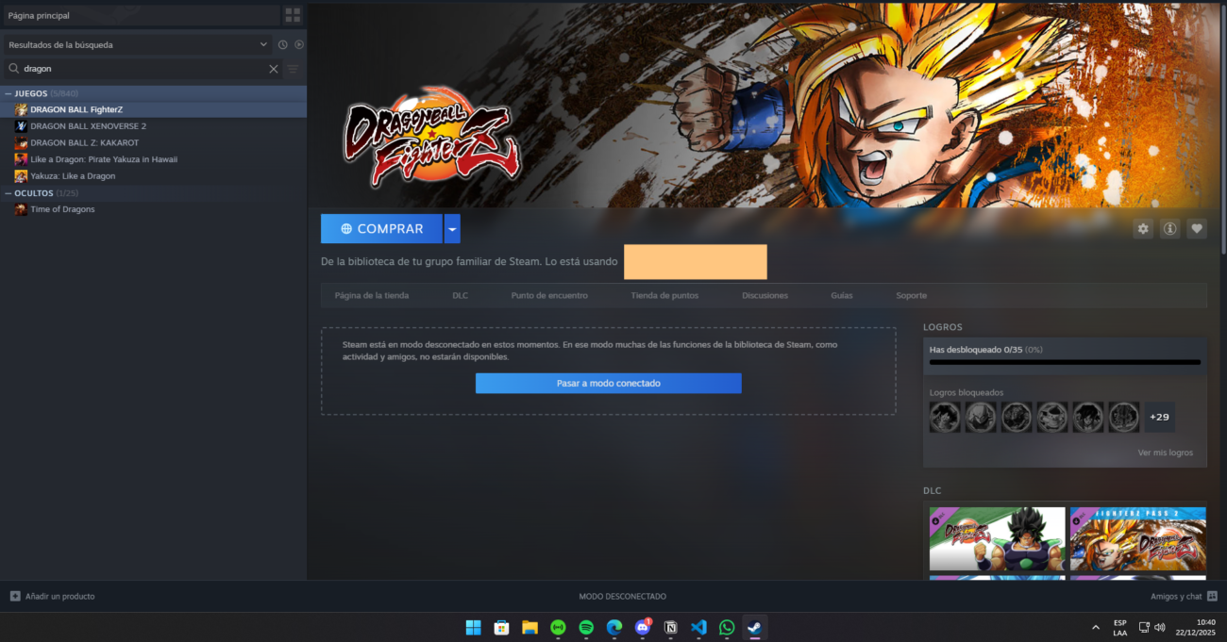Image resolution: width=1227 pixels, height=642 pixels.
Task: Collapse the JUEGOS category
Action: [8, 93]
